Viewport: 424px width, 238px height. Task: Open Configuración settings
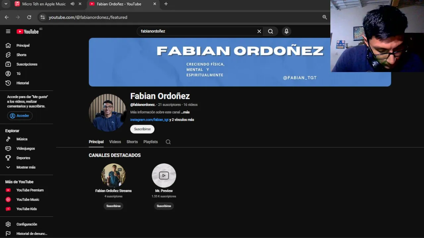point(26,224)
